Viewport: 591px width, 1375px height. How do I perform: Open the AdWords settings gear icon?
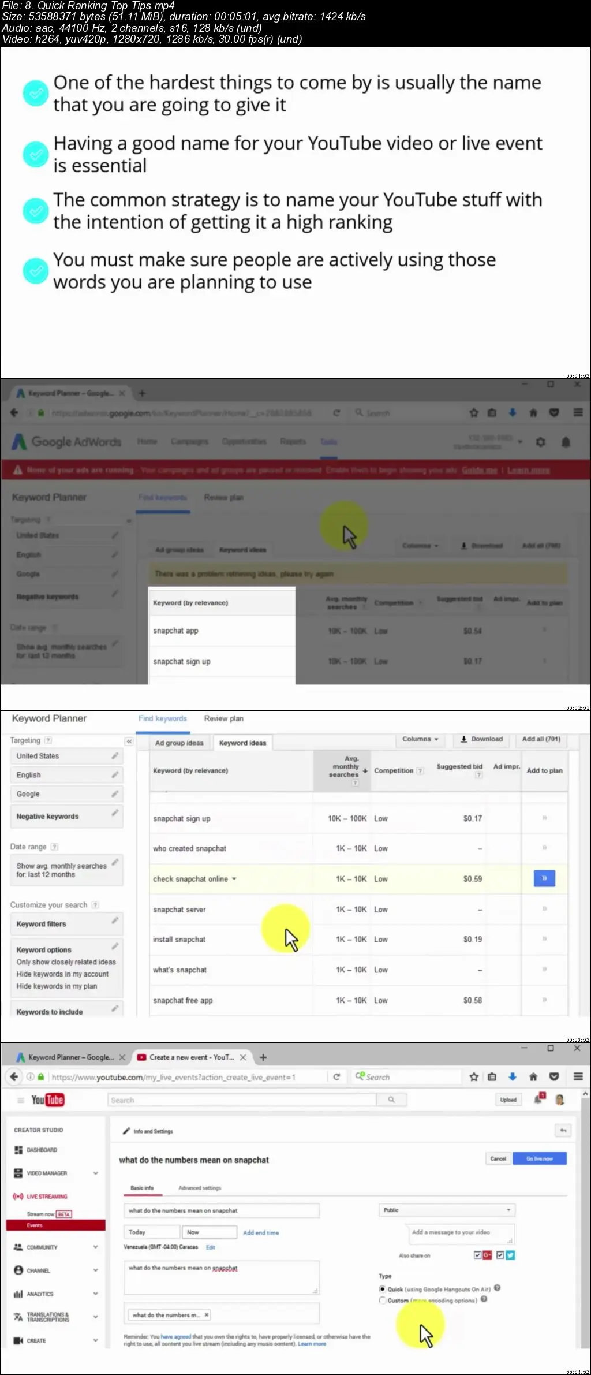pos(540,442)
